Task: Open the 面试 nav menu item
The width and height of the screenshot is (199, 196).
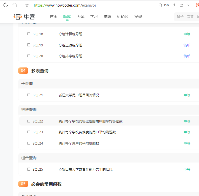Action: pyautogui.click(x=80, y=17)
